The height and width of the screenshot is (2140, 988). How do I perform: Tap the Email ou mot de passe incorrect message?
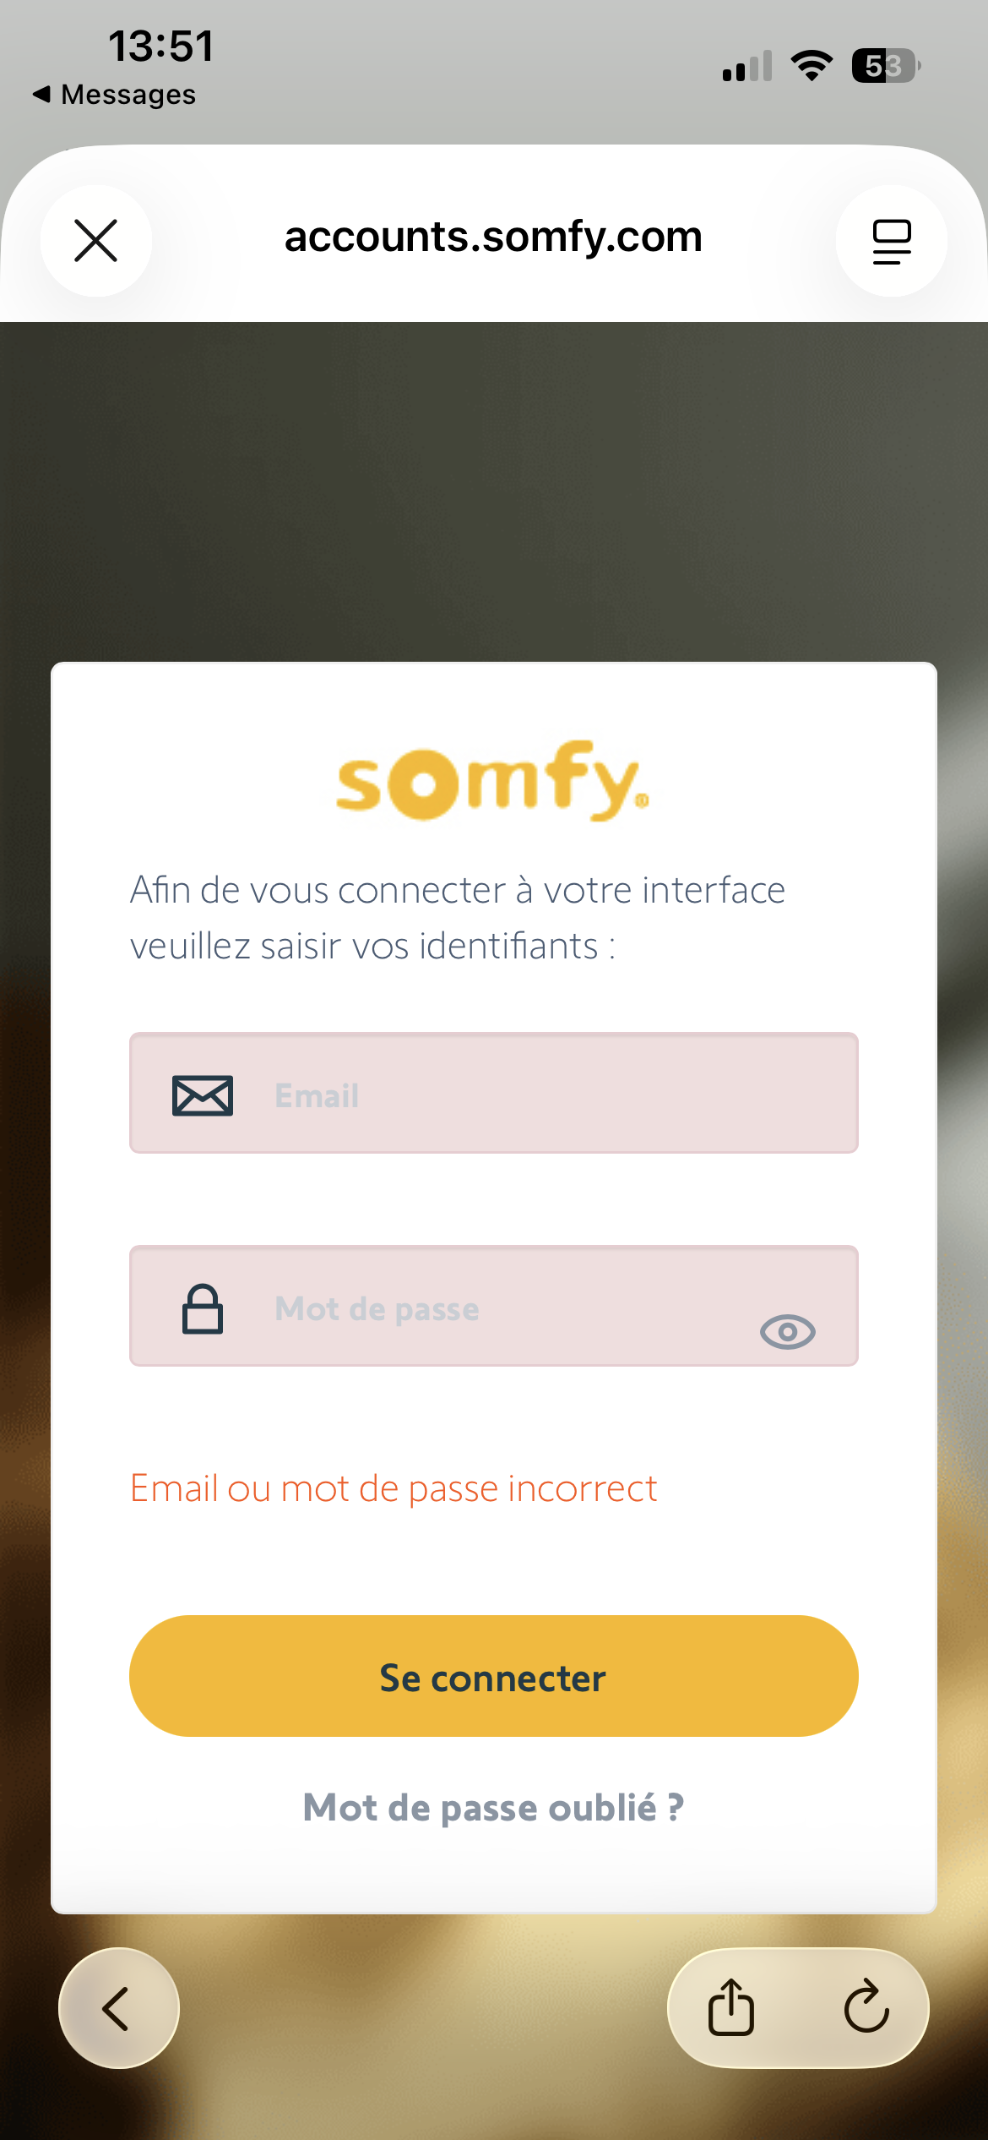click(x=394, y=1488)
